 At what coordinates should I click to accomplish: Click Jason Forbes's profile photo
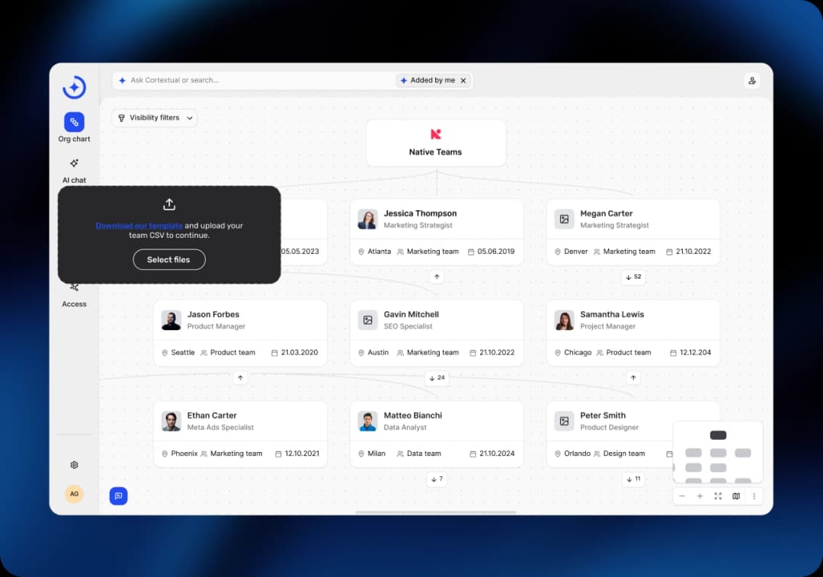(x=171, y=320)
